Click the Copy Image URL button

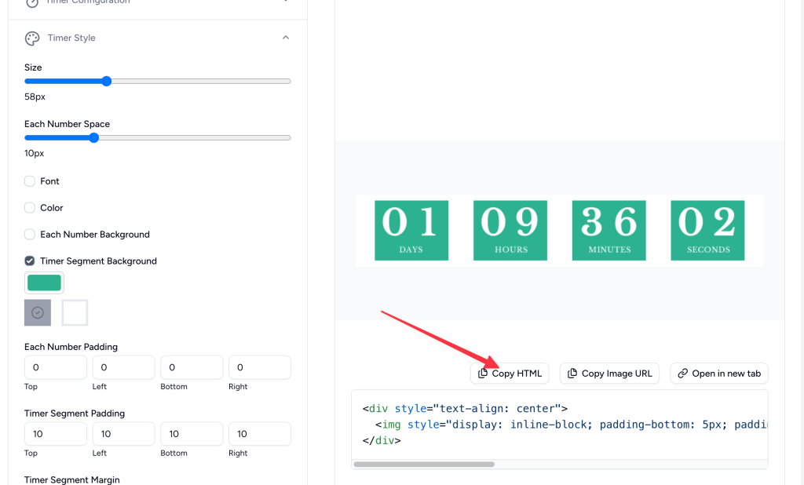609,373
